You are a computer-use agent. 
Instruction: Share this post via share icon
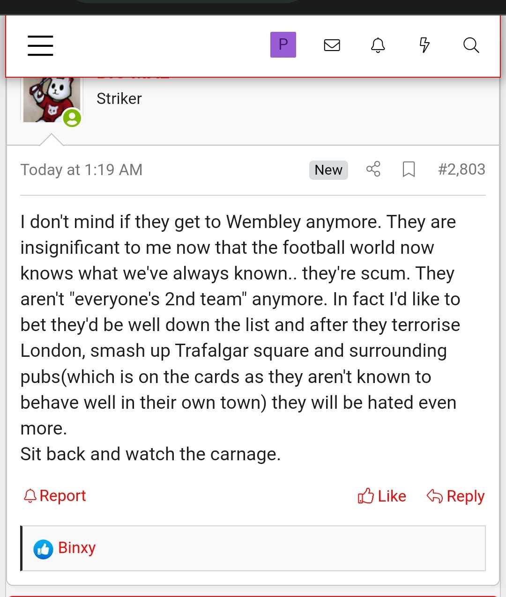click(x=373, y=169)
